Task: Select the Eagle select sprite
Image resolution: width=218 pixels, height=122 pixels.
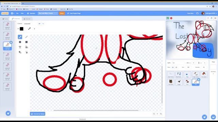Action: click(196, 75)
